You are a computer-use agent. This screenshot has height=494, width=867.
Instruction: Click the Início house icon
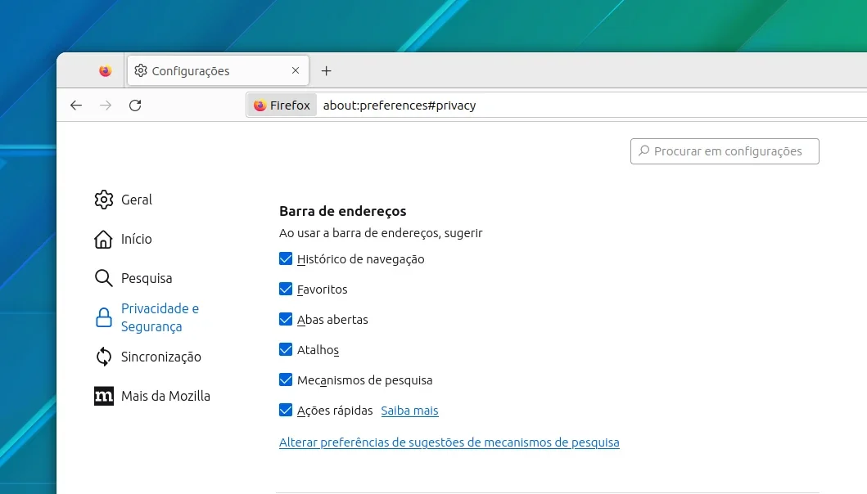(103, 240)
